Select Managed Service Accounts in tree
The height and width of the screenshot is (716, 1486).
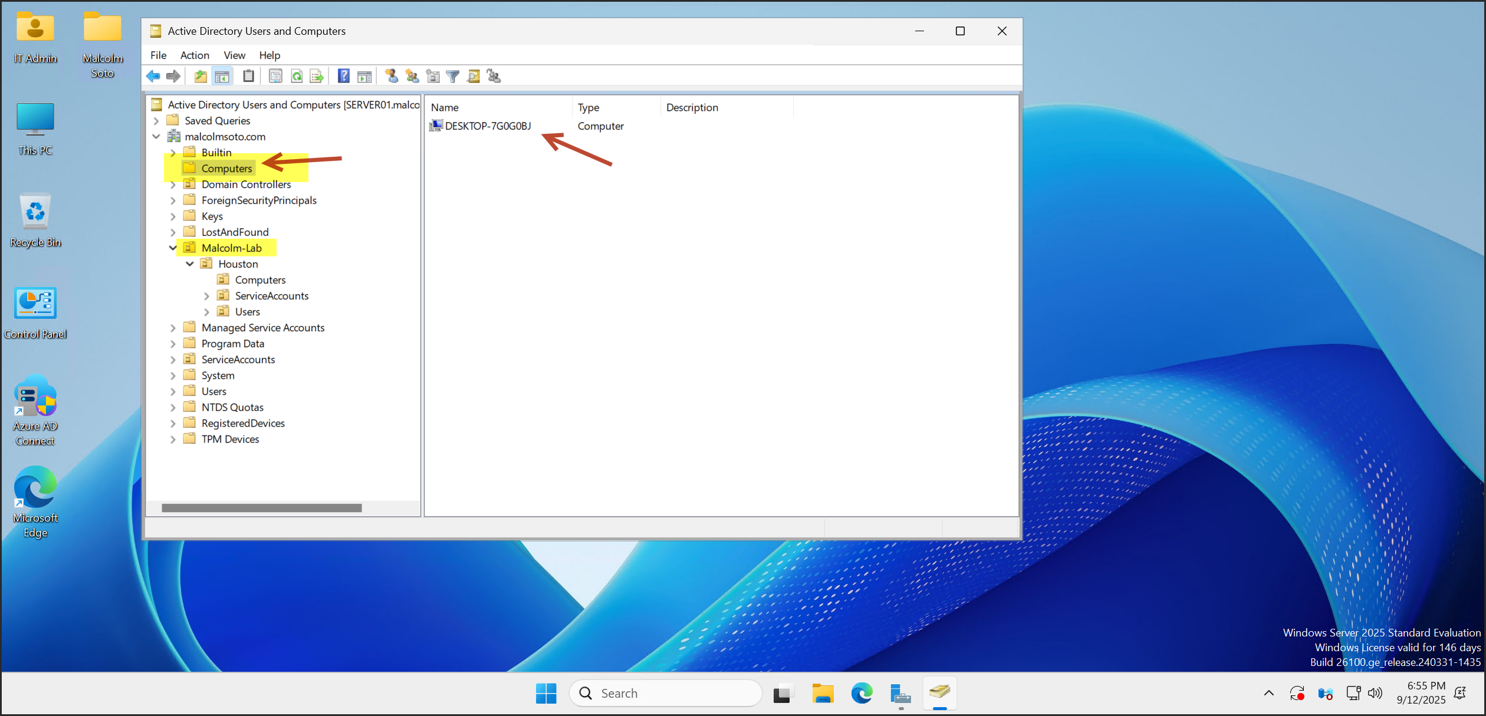(263, 328)
